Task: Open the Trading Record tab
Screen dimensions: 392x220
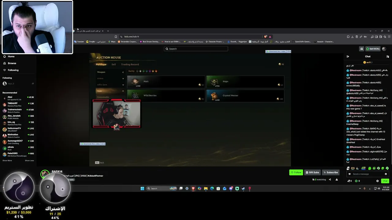Action: coord(130,64)
